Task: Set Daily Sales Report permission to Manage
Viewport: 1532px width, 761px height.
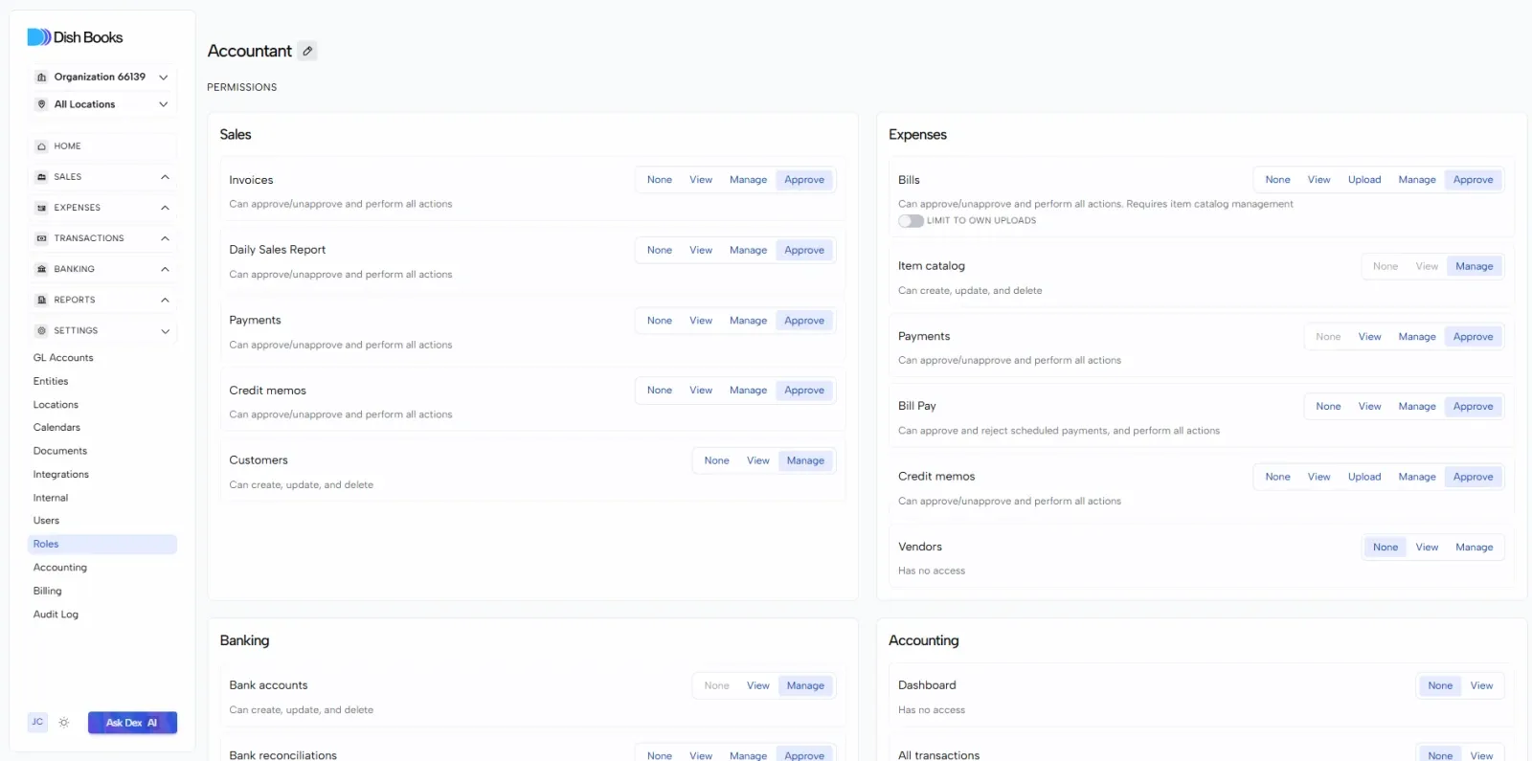Action: click(x=748, y=250)
